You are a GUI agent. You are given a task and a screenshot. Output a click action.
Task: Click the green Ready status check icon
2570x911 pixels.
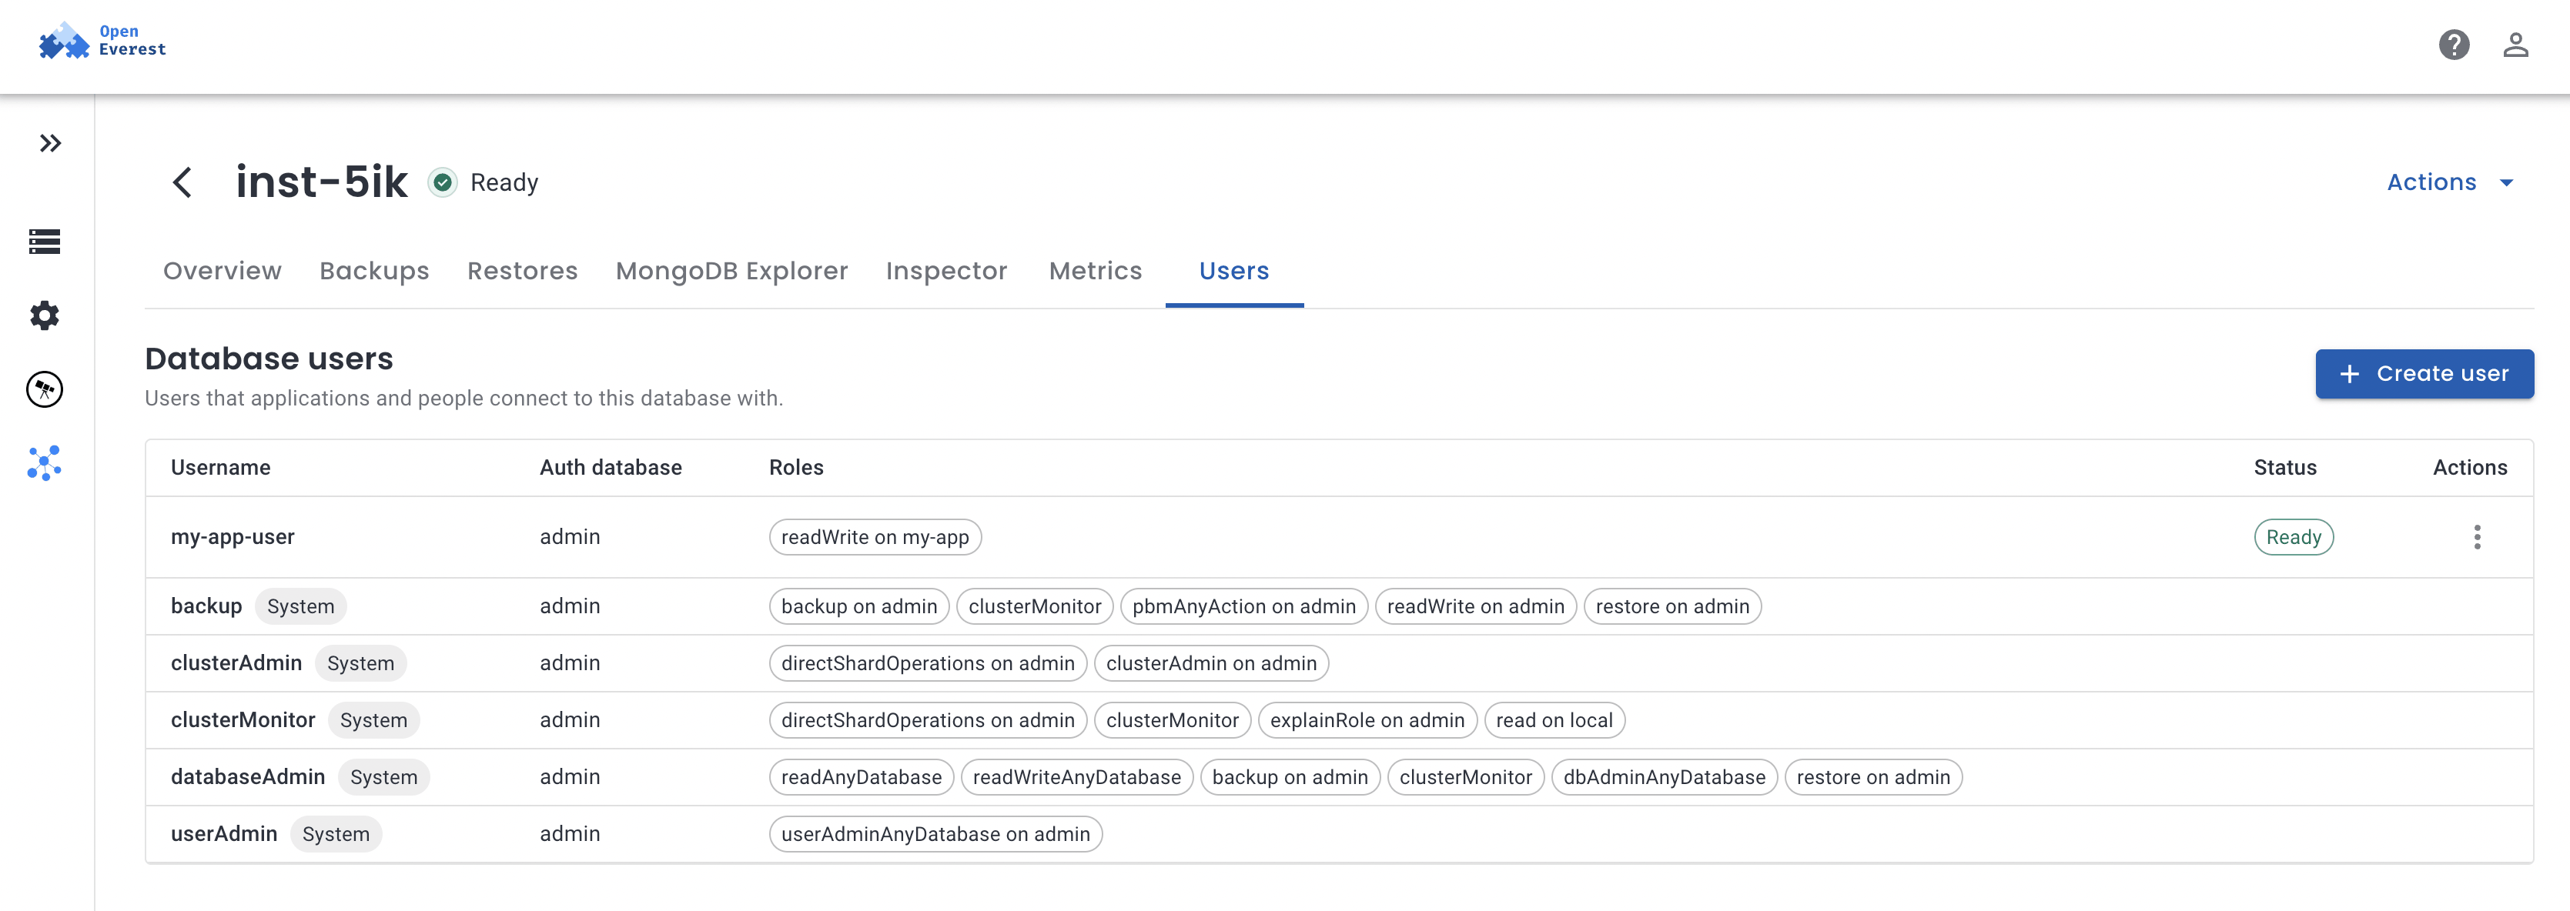tap(442, 182)
